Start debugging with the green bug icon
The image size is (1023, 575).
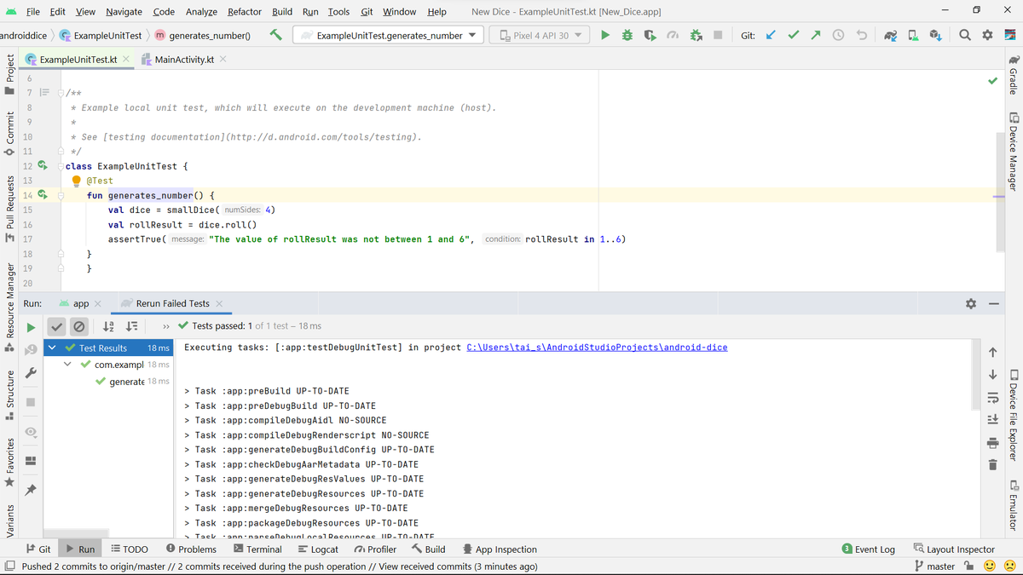click(x=627, y=35)
